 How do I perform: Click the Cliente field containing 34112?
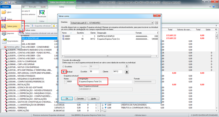(x=118, y=71)
